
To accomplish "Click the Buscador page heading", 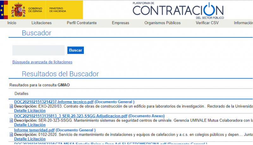I will click(x=37, y=33).
